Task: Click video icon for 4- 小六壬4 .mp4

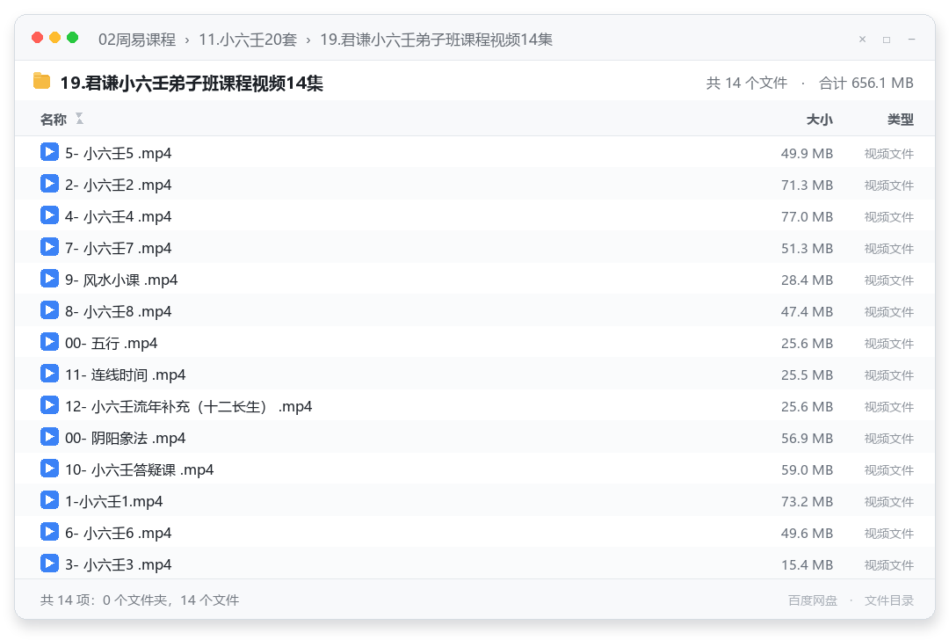Action: [49, 215]
